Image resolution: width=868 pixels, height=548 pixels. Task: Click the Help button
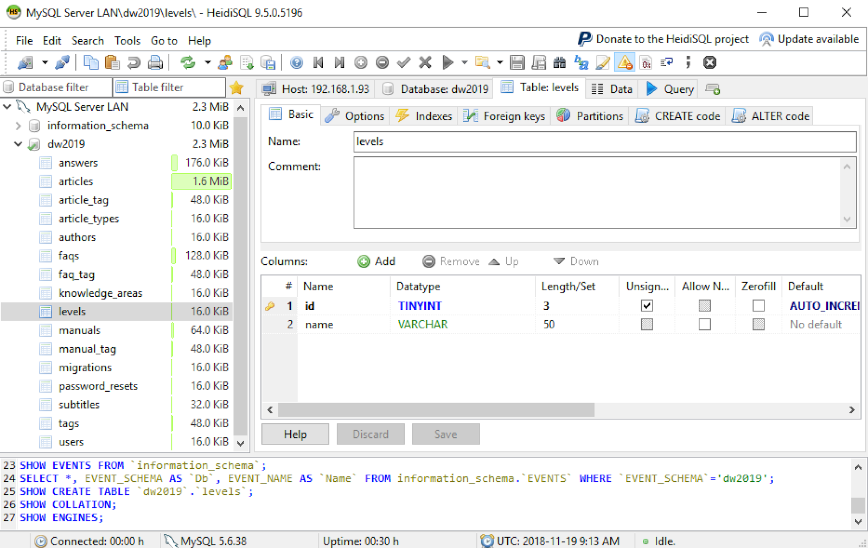[x=295, y=434]
